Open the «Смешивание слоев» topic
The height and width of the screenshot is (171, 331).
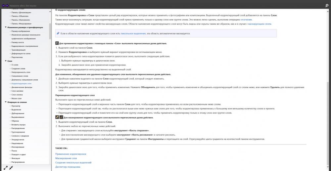click(x=20, y=76)
